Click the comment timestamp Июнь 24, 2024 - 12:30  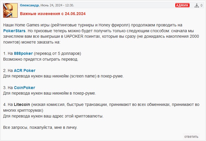pyautogui.click(x=57, y=5)
